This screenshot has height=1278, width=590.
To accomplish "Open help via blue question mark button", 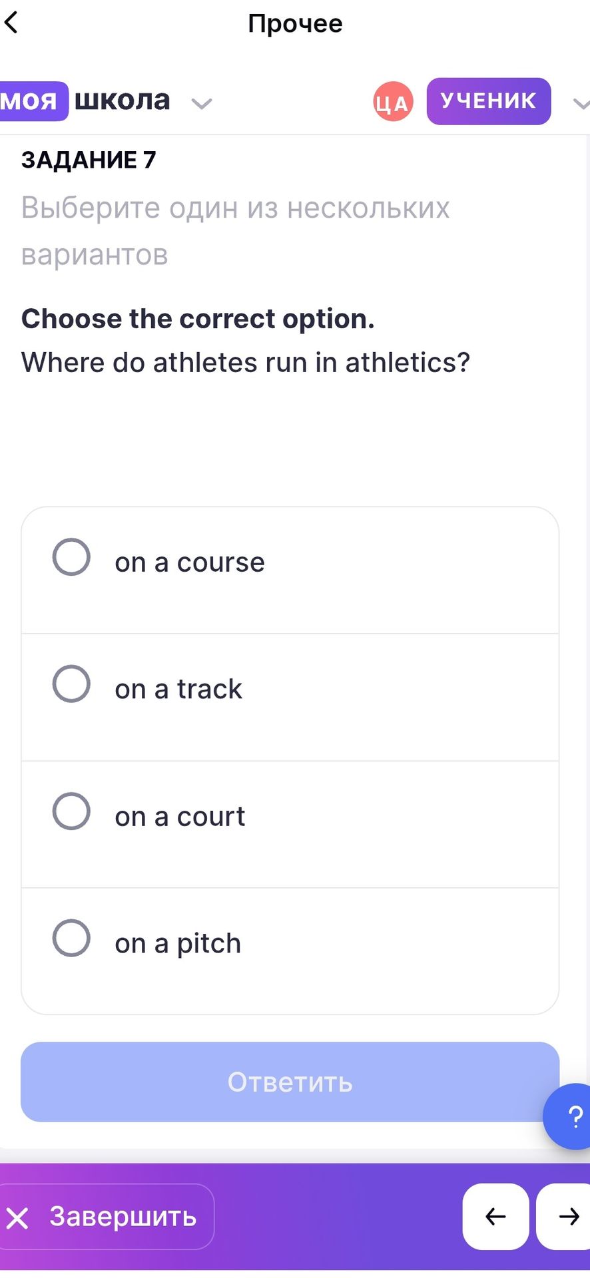I will 568,1116.
